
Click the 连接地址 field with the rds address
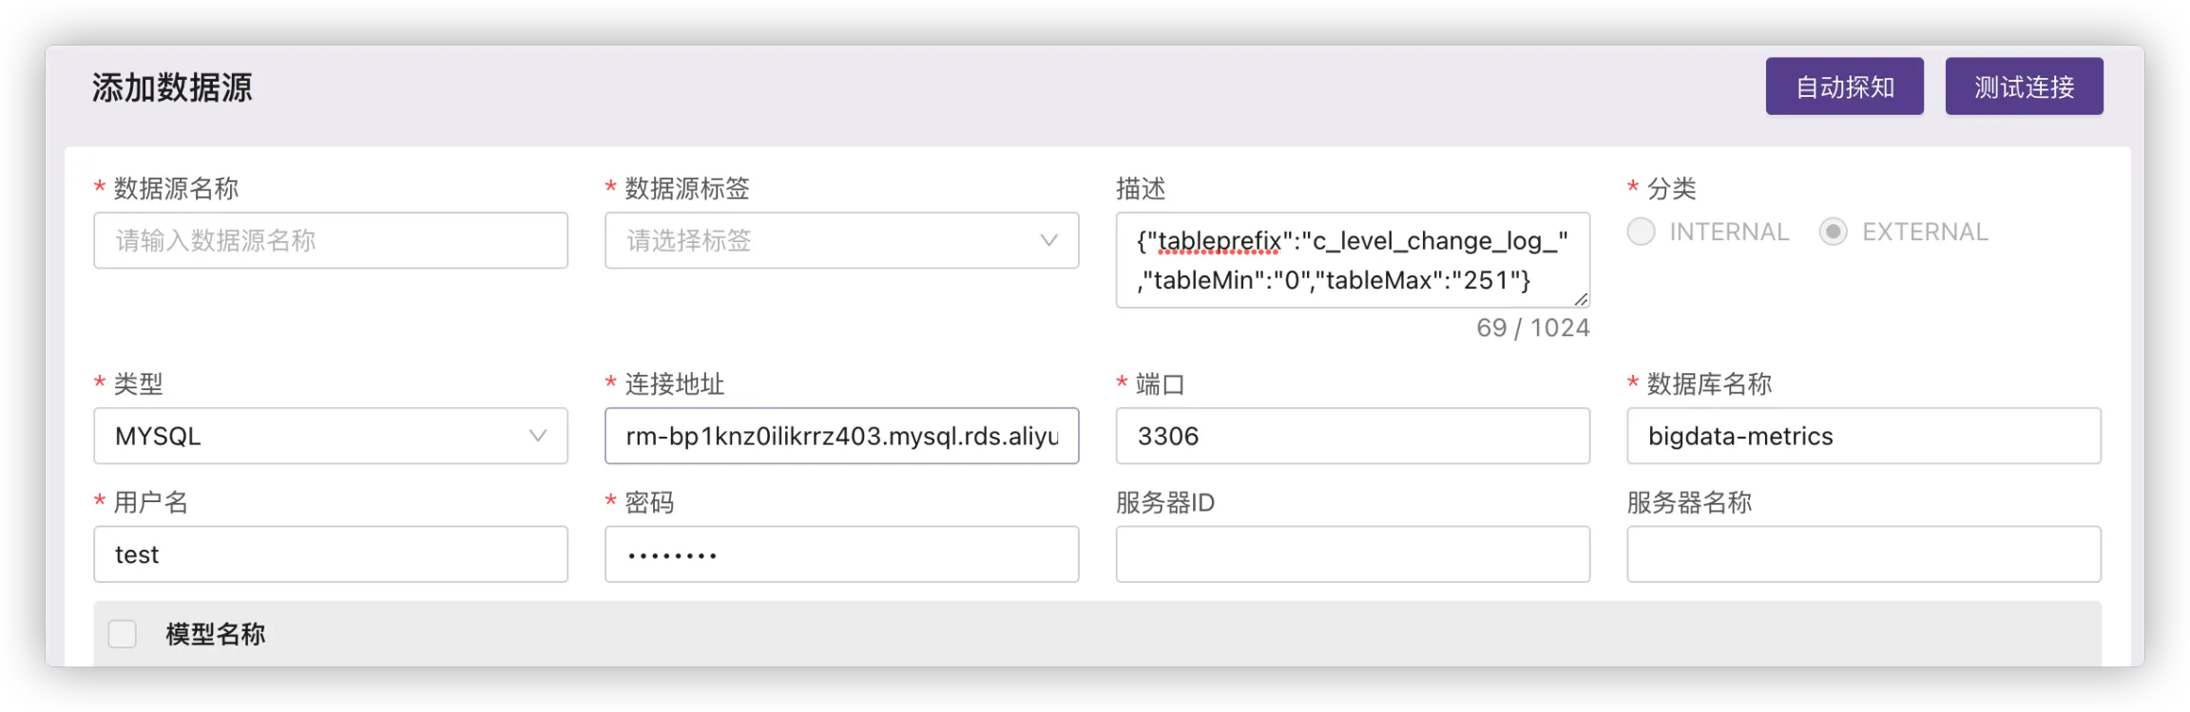(x=841, y=436)
